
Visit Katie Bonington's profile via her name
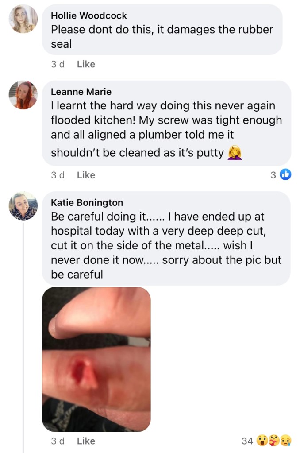click(x=87, y=202)
